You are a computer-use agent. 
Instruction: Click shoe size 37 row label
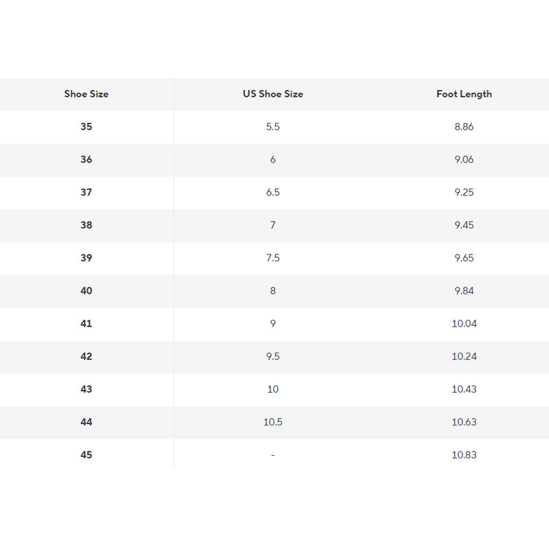click(x=86, y=193)
